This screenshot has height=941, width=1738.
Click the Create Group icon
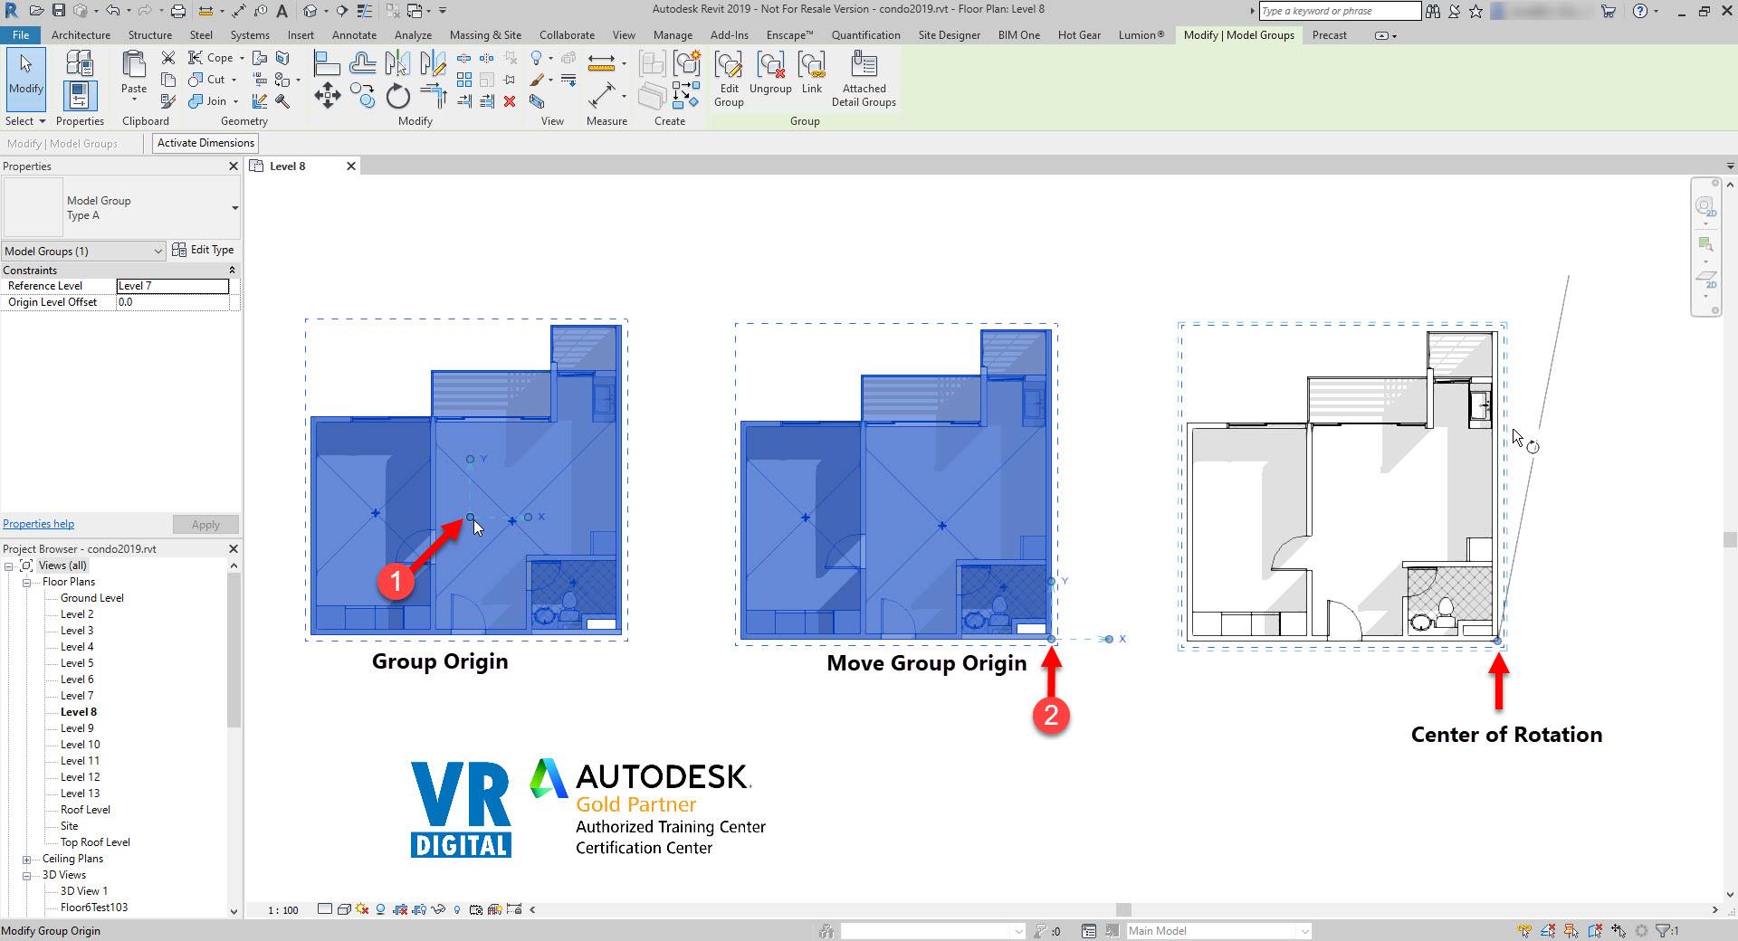(688, 62)
